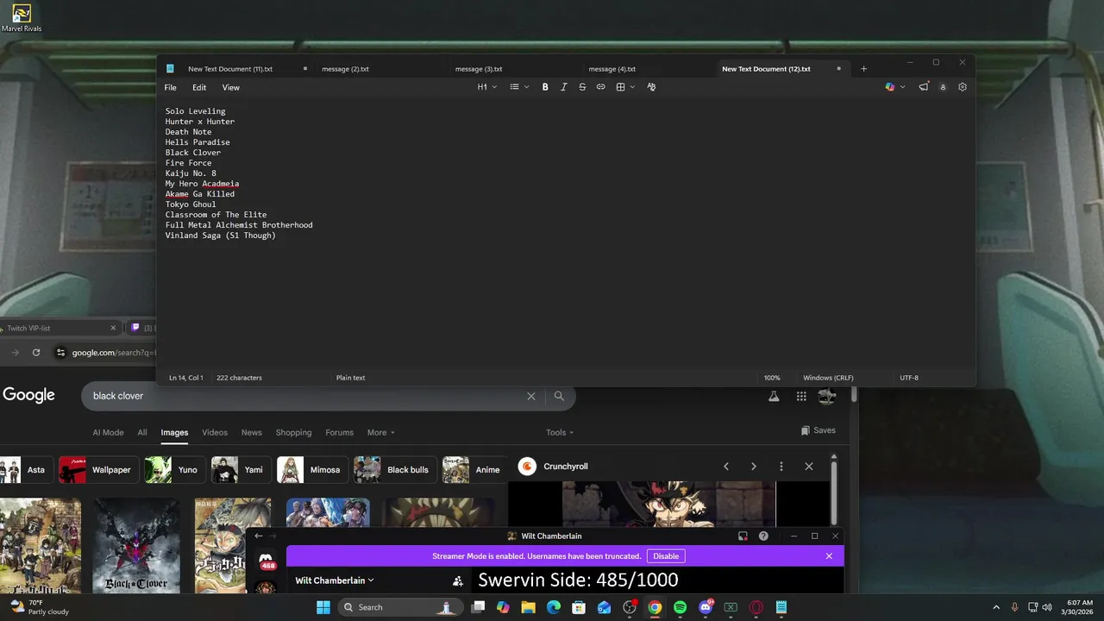This screenshot has width=1104, height=621.
Task: Open File Explorer from the taskbar
Action: 528,607
